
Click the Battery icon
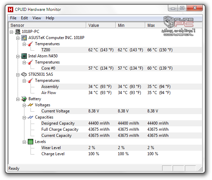24,99
